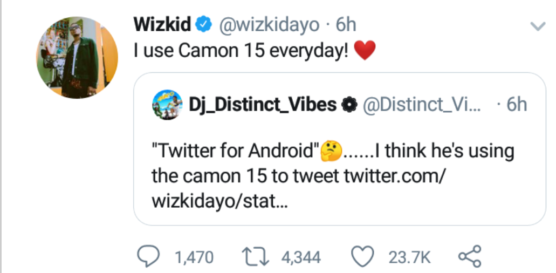
Task: Click the black badge beside Dj_Distinct_Vibes
Action: (350, 105)
